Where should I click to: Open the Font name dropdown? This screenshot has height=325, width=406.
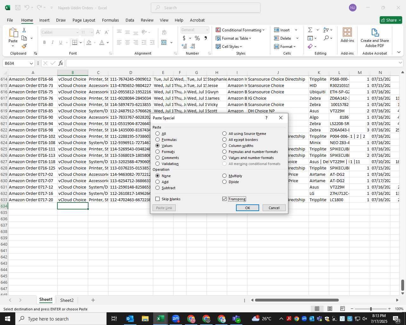(77, 32)
